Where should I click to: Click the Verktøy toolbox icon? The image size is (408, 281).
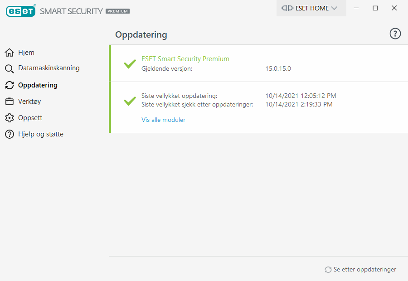click(10, 102)
